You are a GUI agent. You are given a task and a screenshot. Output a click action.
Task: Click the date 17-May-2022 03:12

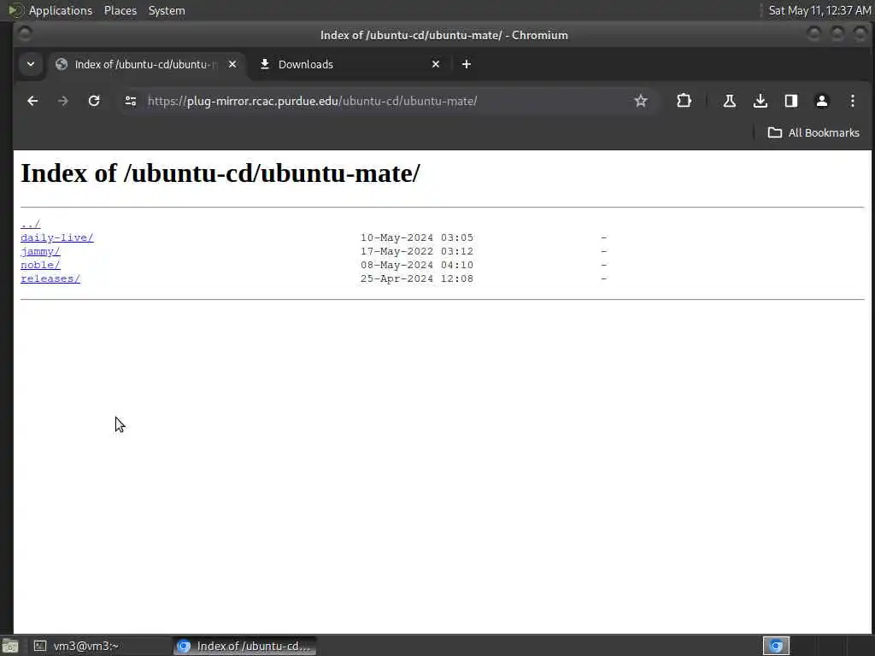point(417,252)
